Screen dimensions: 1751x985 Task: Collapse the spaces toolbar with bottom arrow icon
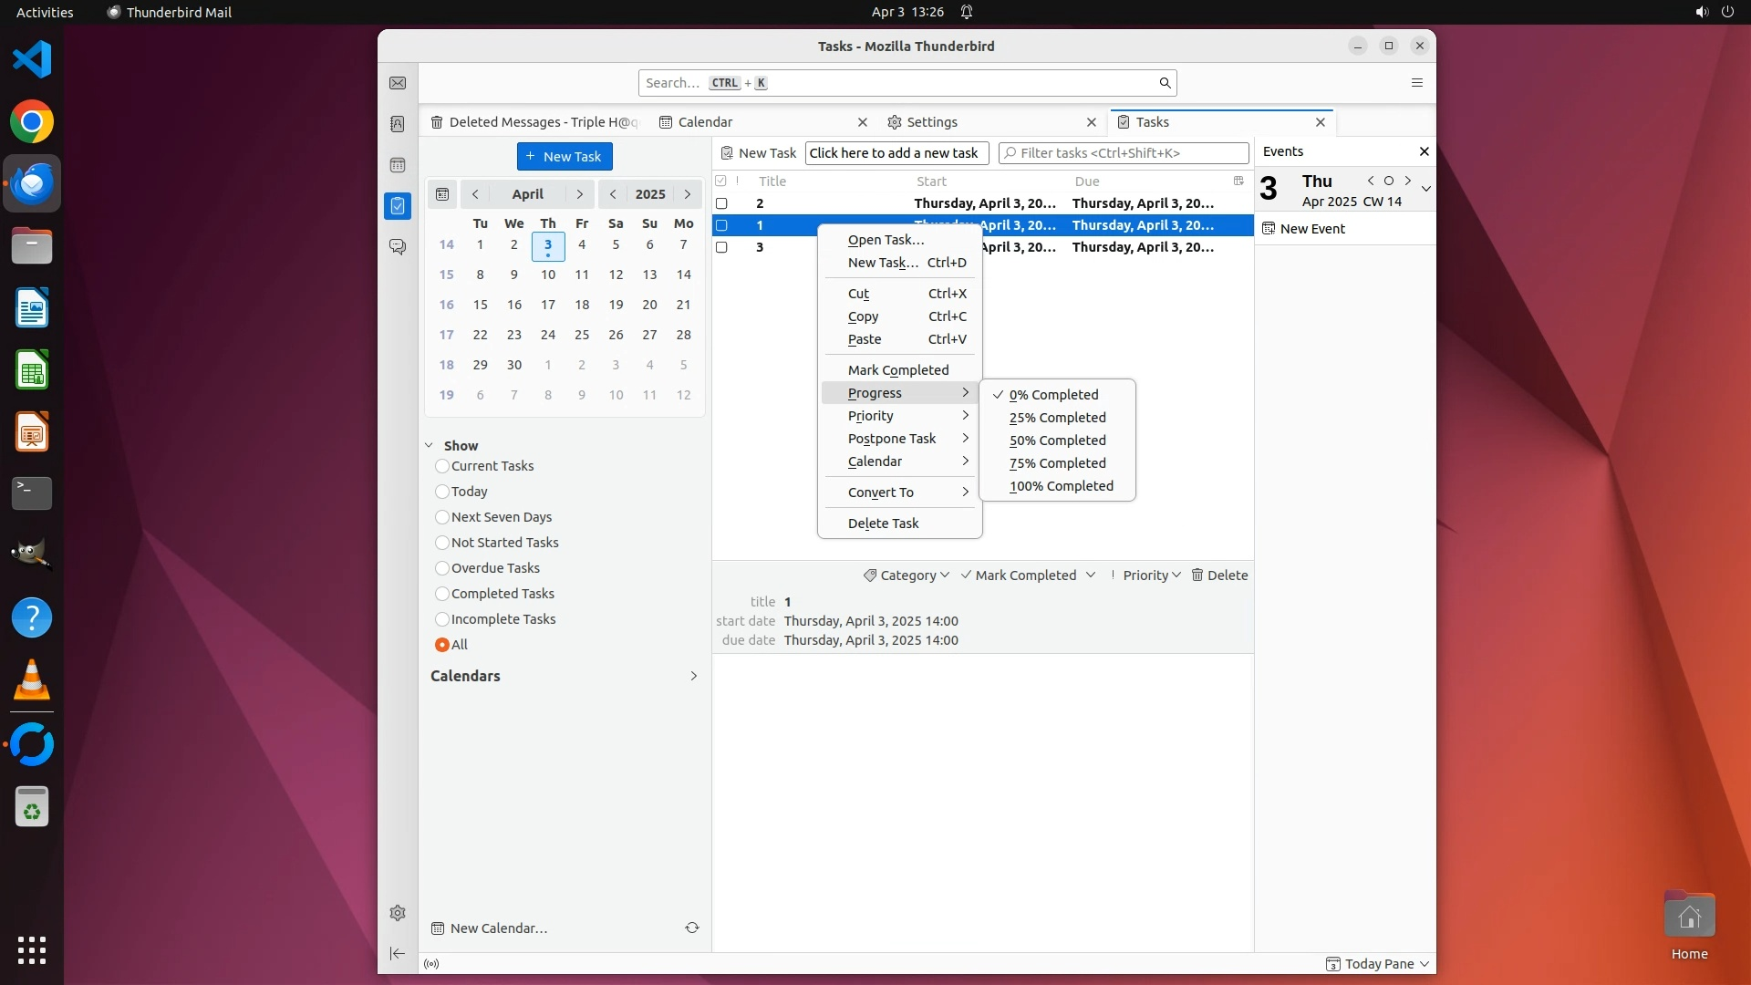(x=398, y=953)
